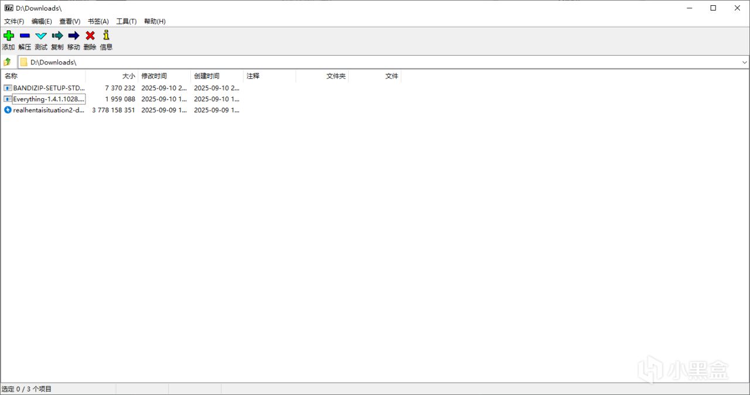Click the BANDIZIP-SETUP-STD file icon

(x=8, y=88)
